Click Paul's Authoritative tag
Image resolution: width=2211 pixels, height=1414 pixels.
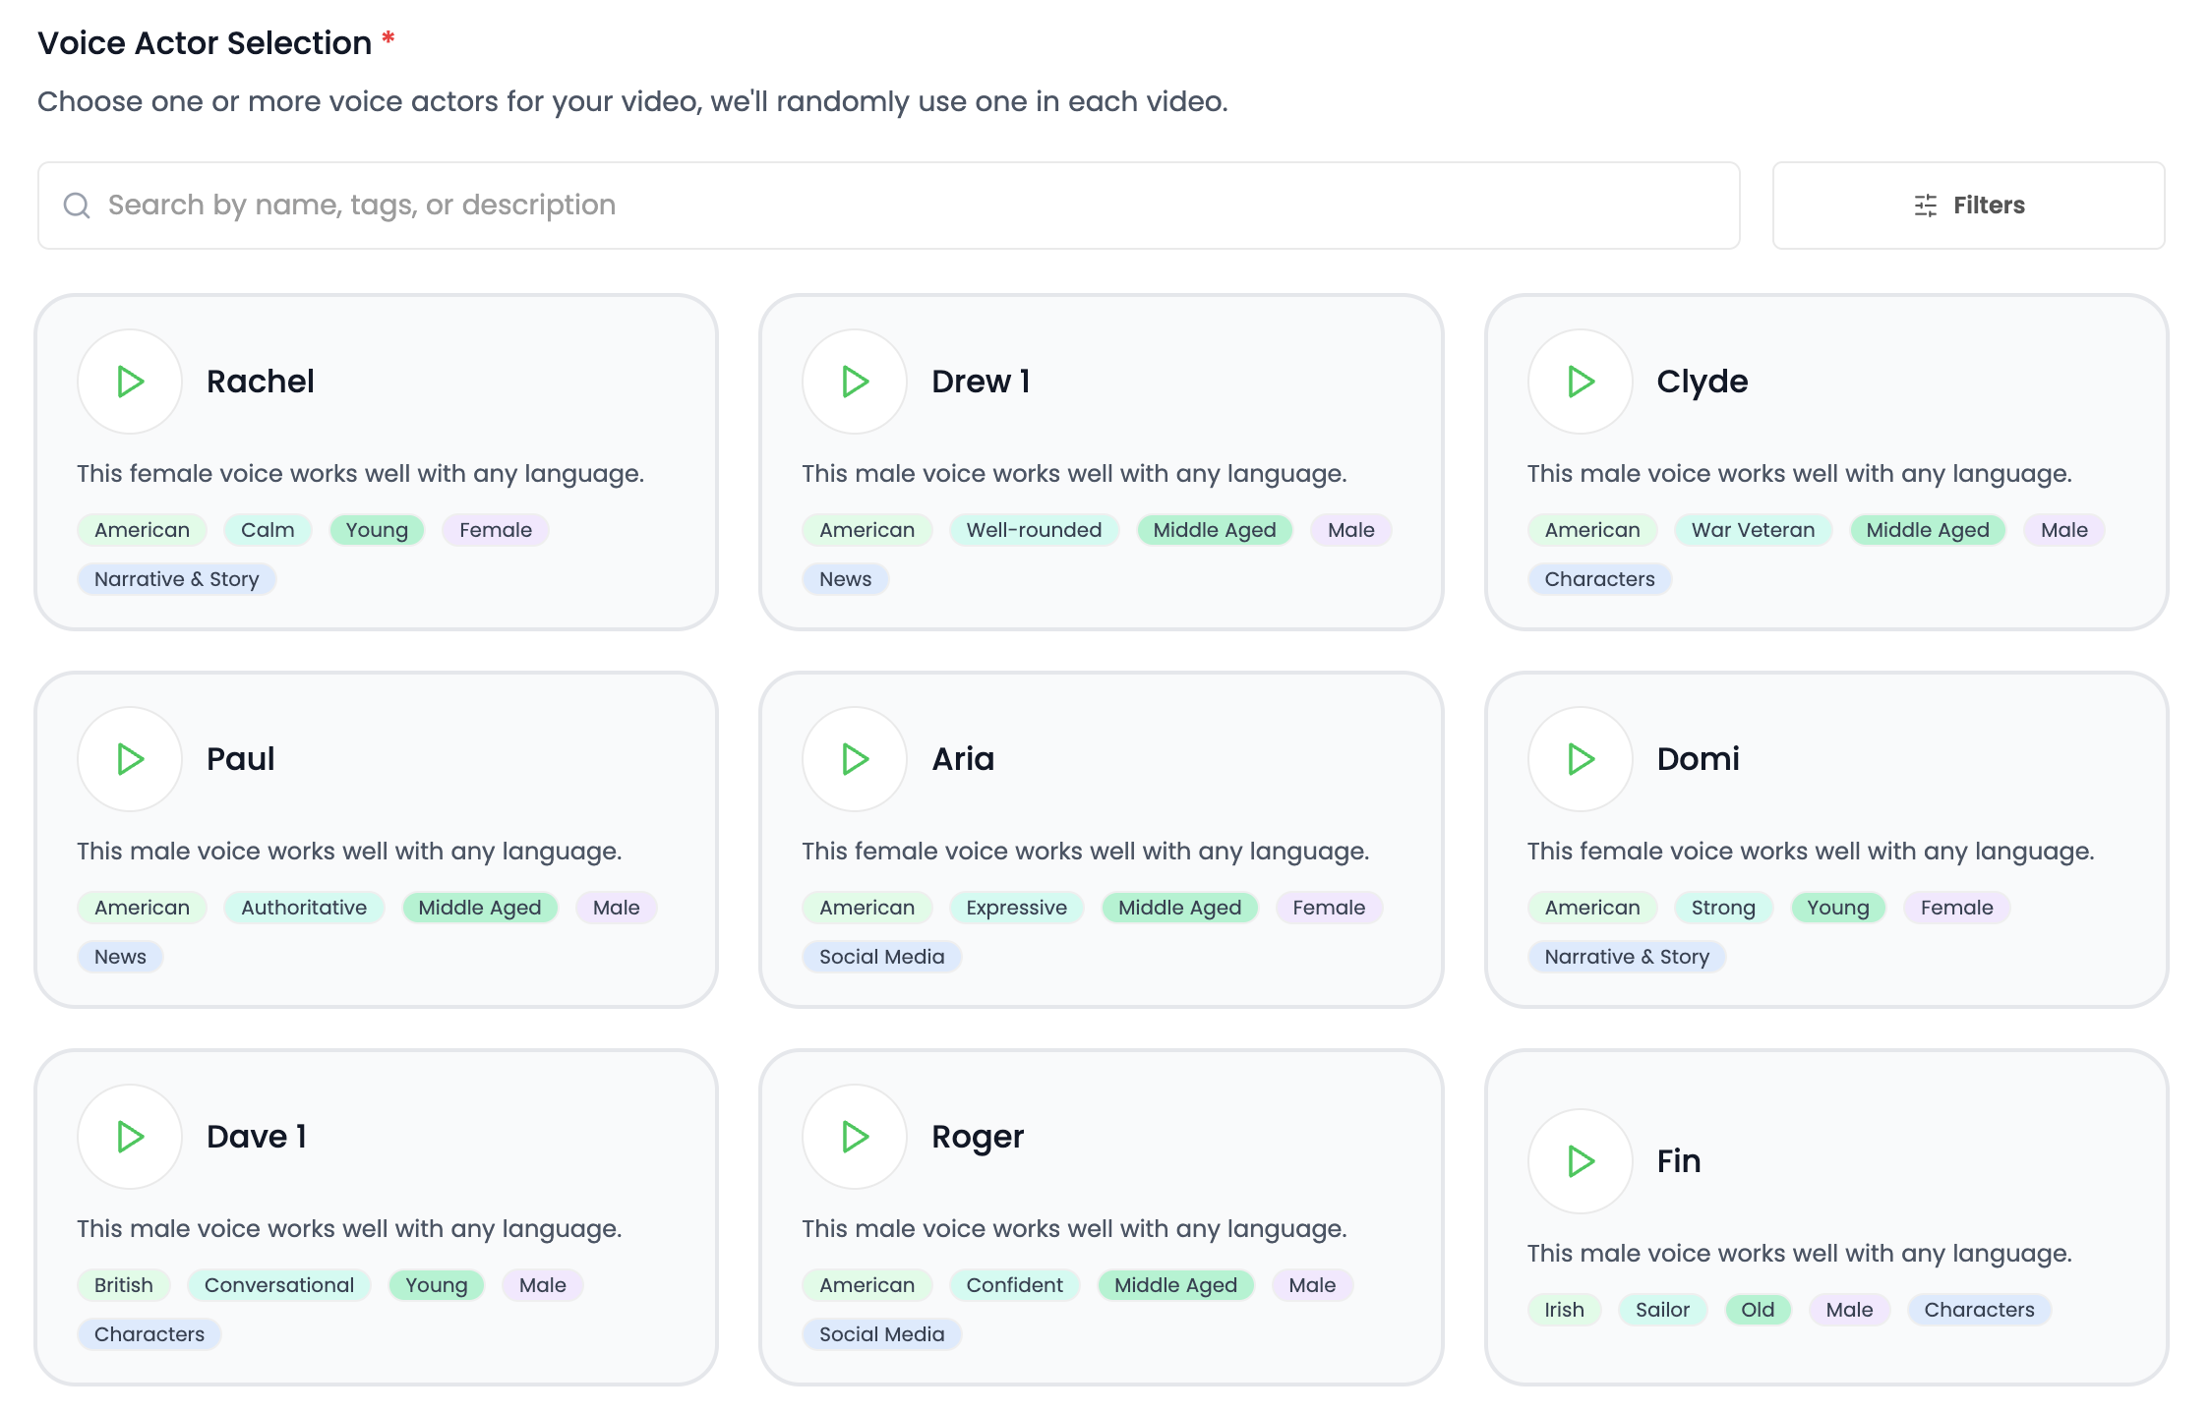point(304,908)
